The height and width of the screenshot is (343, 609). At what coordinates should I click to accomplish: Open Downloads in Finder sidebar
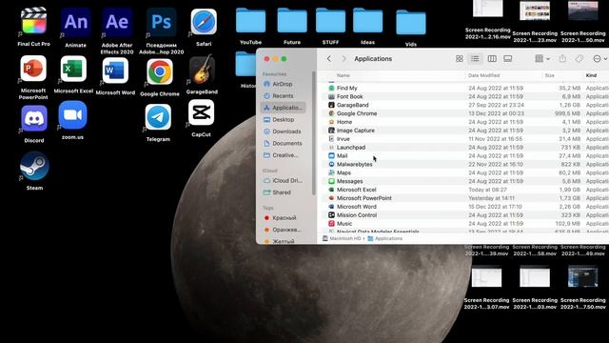283,131
